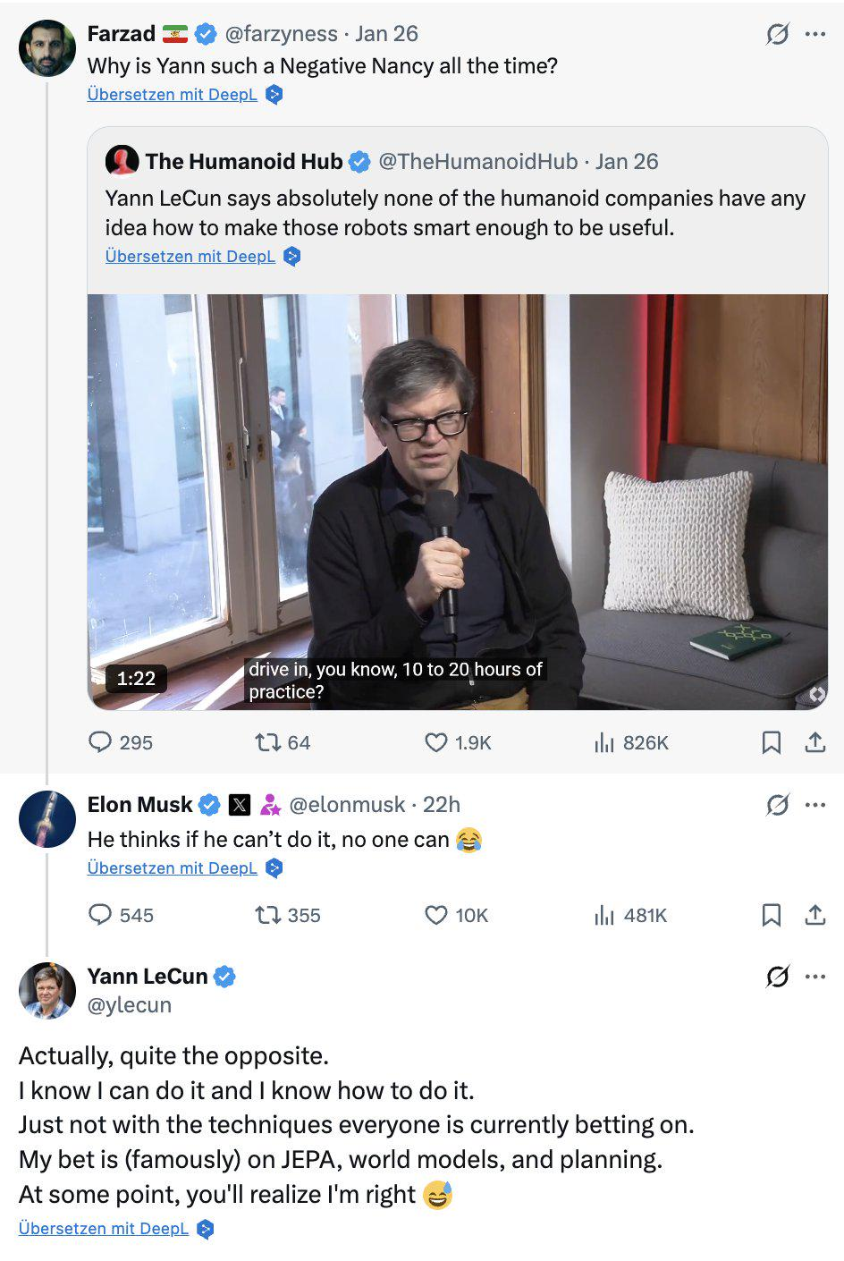Like Farzad's tweet with 1.9K likes
This screenshot has width=844, height=1261.
pyautogui.click(x=435, y=742)
